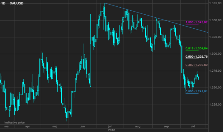Click the 1.300,00 price axis label

pos(216,54)
